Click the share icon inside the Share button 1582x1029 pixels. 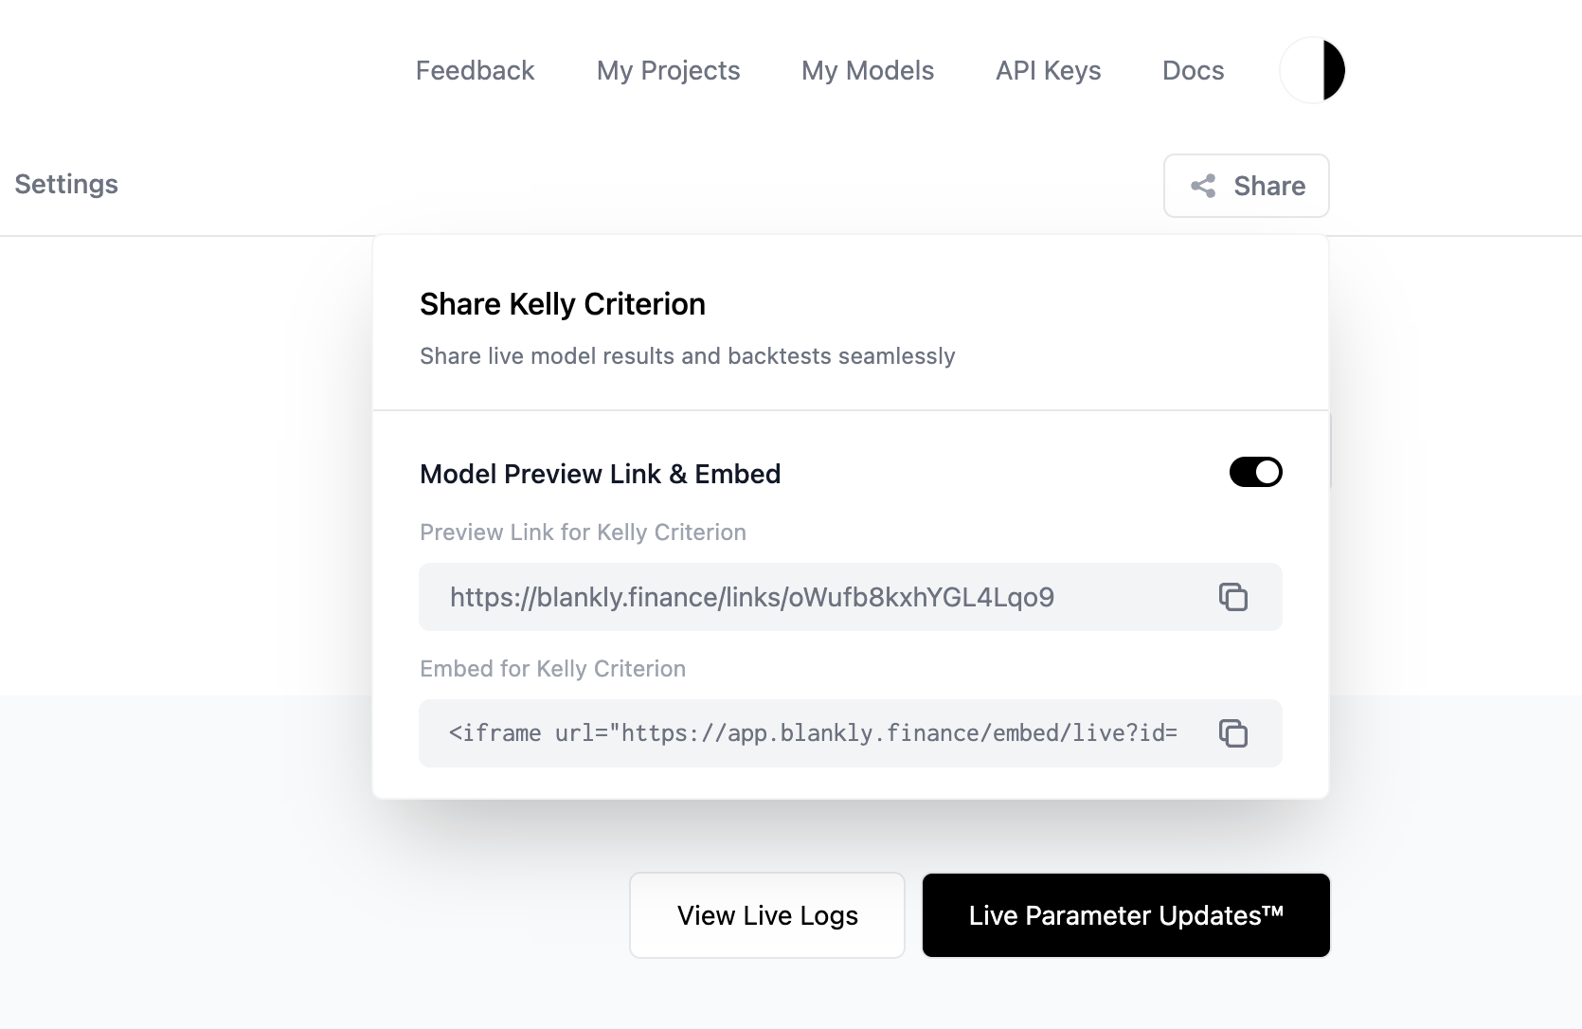pyautogui.click(x=1204, y=186)
